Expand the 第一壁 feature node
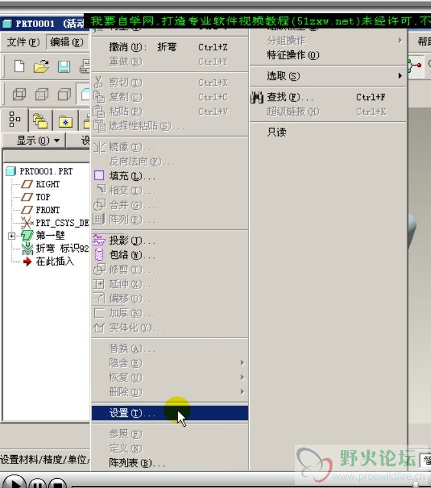 12,236
